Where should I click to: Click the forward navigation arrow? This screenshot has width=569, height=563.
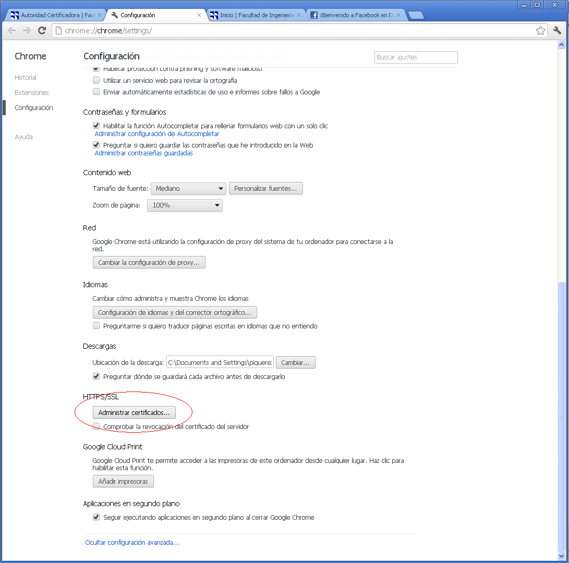click(27, 31)
